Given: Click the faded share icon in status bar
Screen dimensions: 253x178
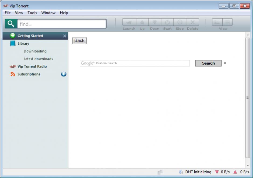Looking at the screenshot, I should (160, 172).
